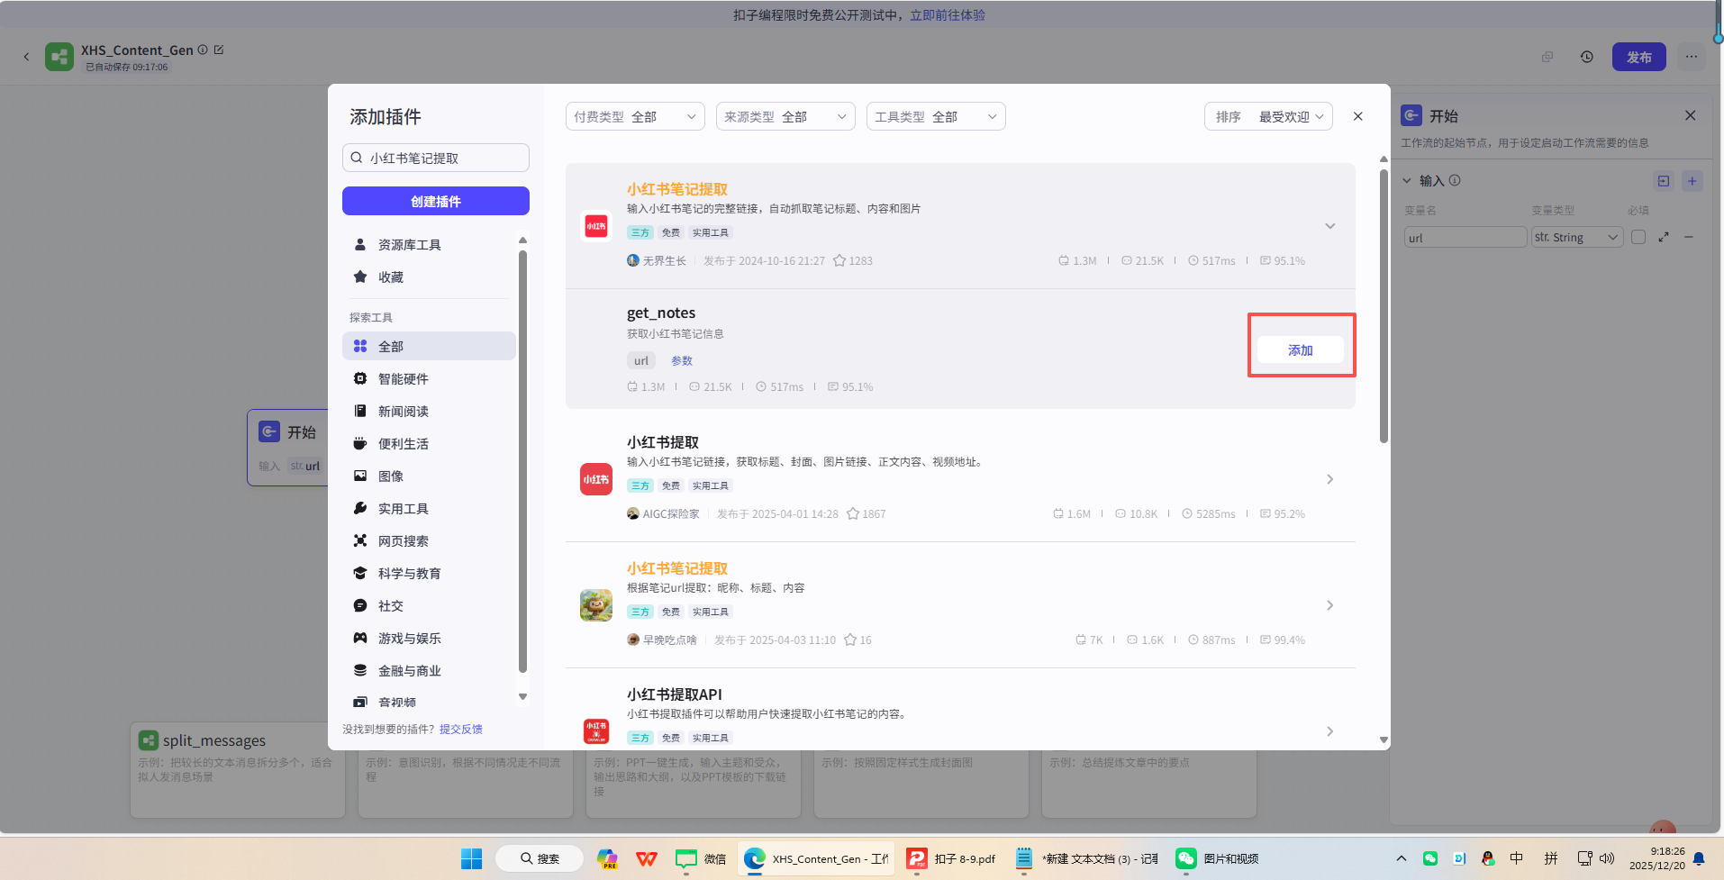The width and height of the screenshot is (1724, 880).
Task: Click the split_messages node card
Action: pyautogui.click(x=238, y=769)
